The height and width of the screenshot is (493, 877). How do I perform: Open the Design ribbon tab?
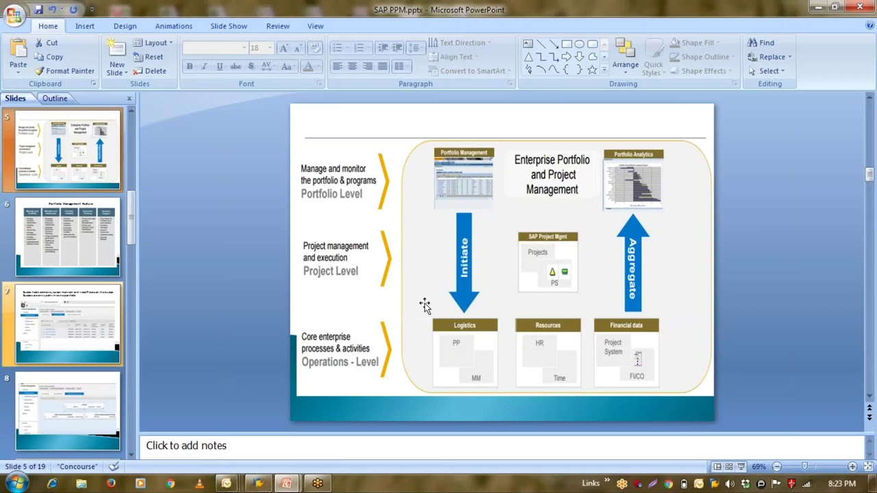tap(125, 26)
